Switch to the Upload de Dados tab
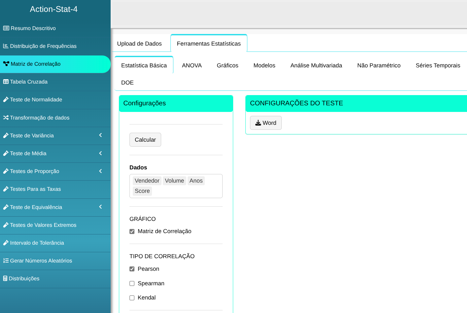The height and width of the screenshot is (313, 467). (x=139, y=44)
